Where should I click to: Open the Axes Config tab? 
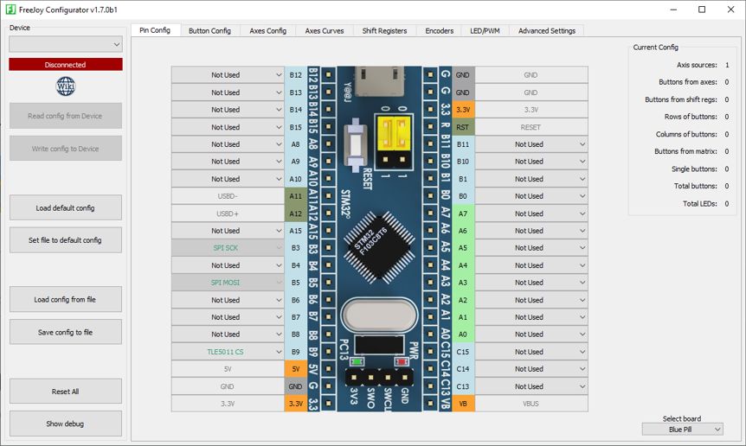tap(268, 31)
